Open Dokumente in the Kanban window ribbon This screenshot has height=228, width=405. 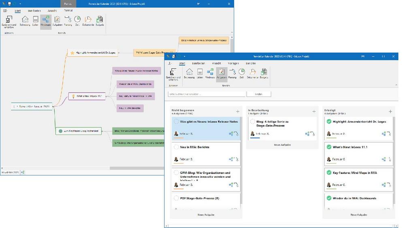pyautogui.click(x=253, y=73)
